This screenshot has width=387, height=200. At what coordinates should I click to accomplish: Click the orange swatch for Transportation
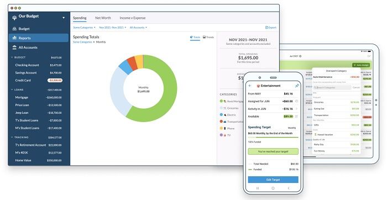click(221, 122)
